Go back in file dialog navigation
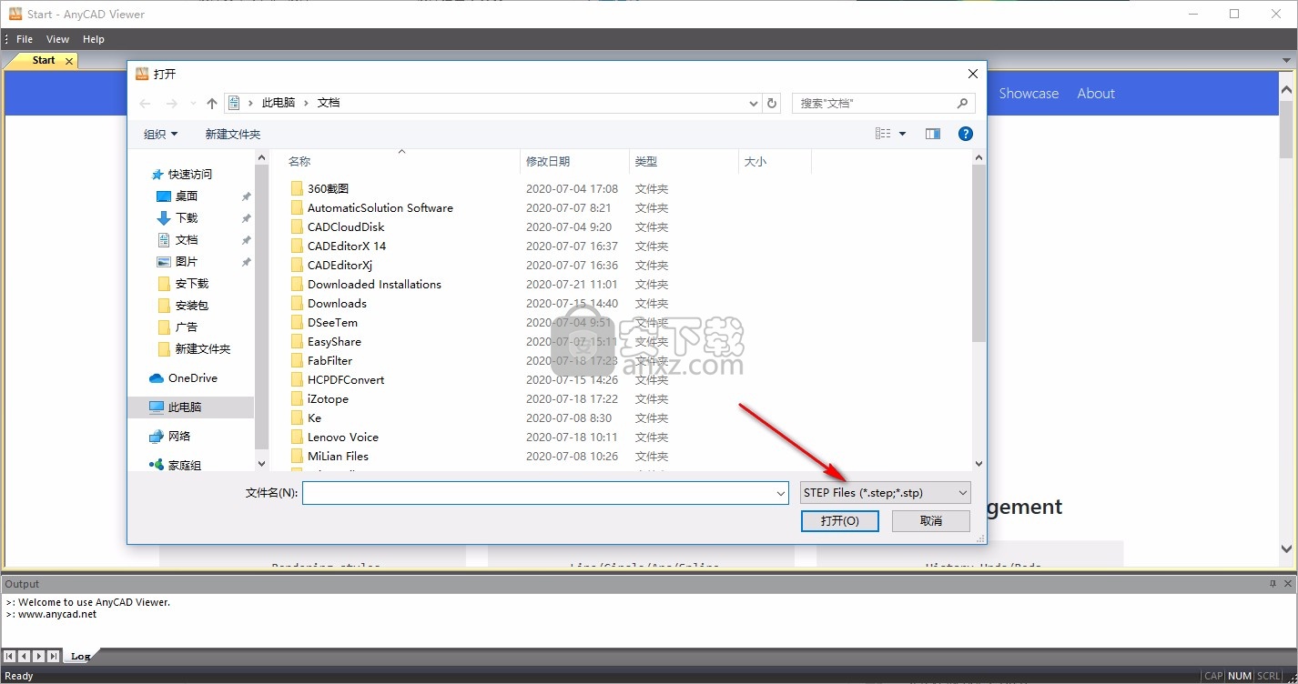This screenshot has height=684, width=1298. (145, 104)
